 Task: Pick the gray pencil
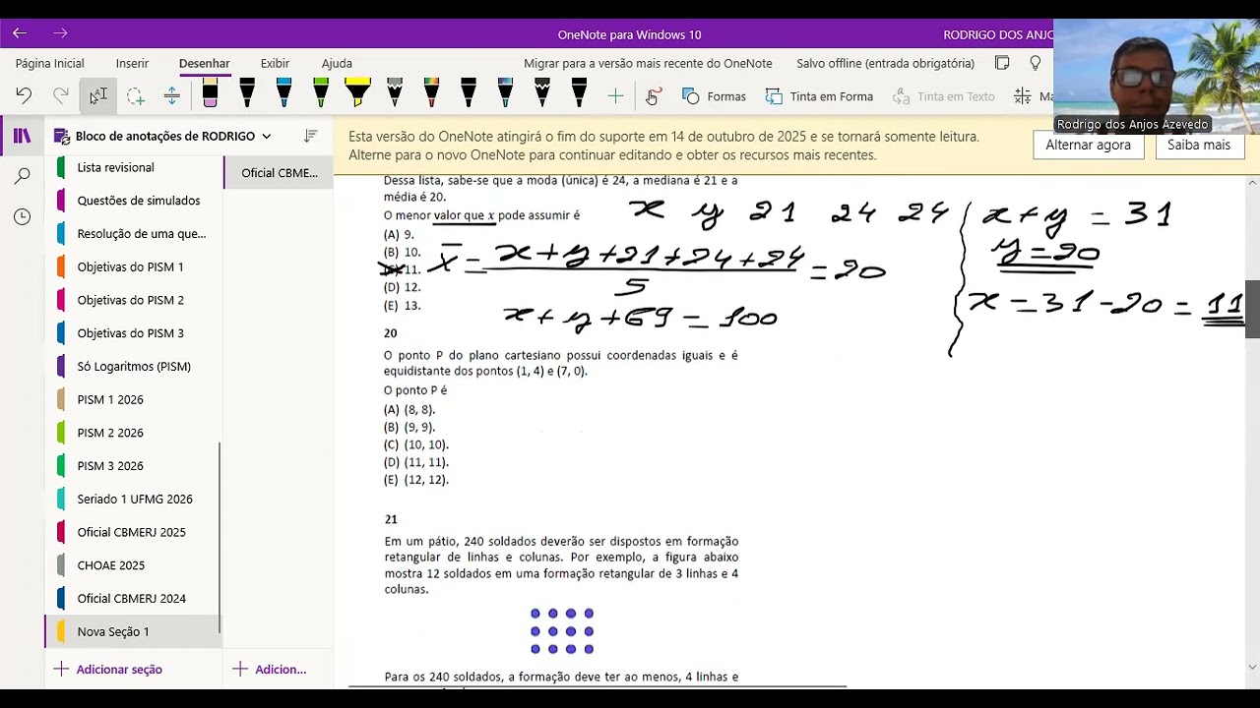395,94
